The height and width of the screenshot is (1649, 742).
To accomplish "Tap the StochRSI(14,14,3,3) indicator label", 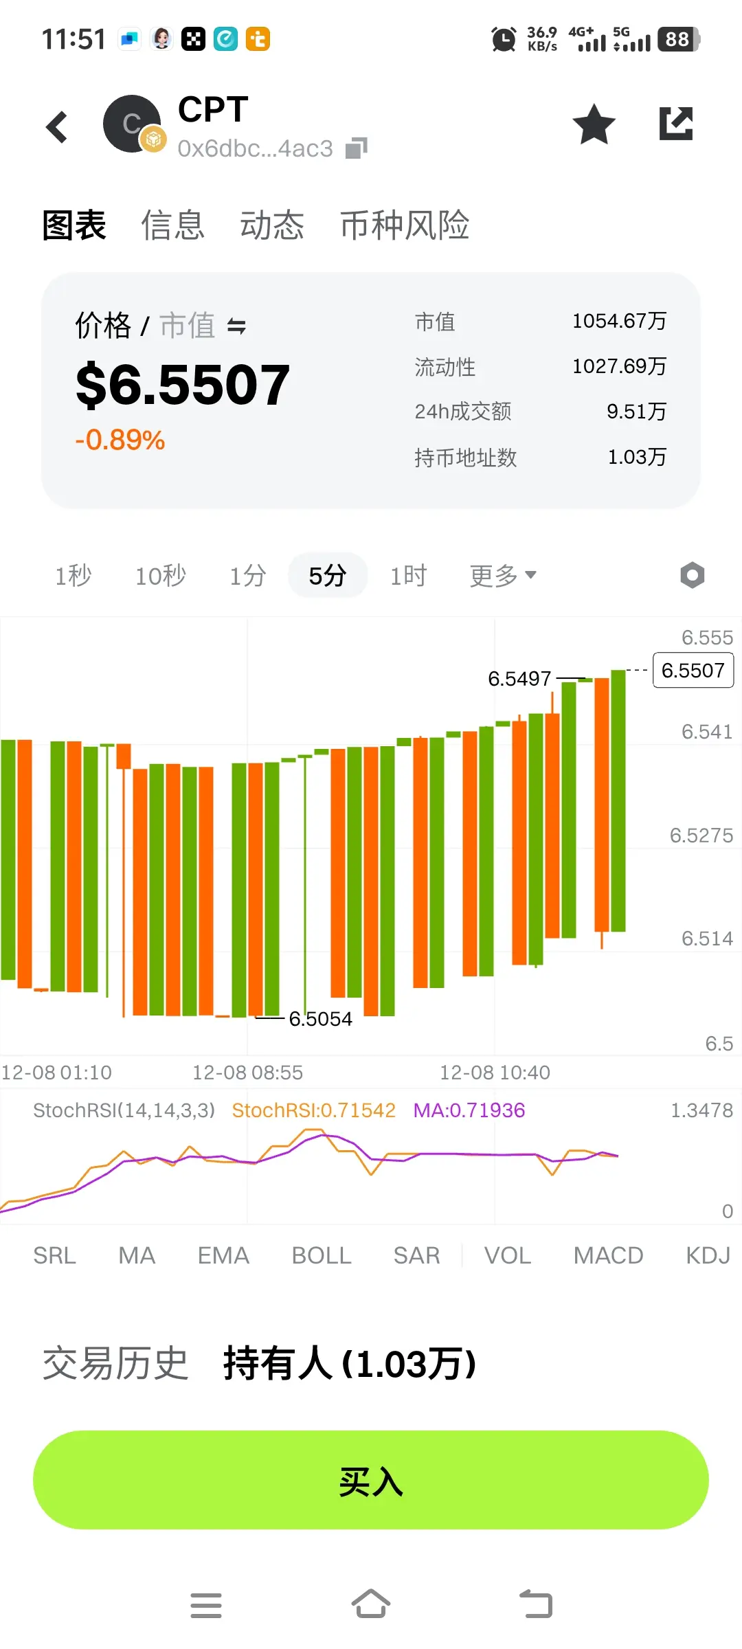I will tap(124, 1110).
